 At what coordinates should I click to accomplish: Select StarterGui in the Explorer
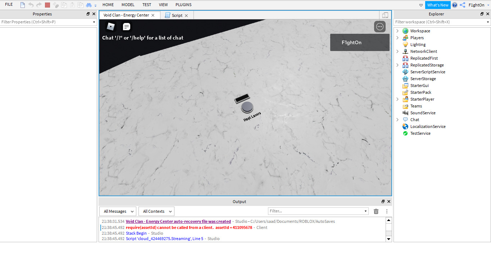tap(419, 86)
